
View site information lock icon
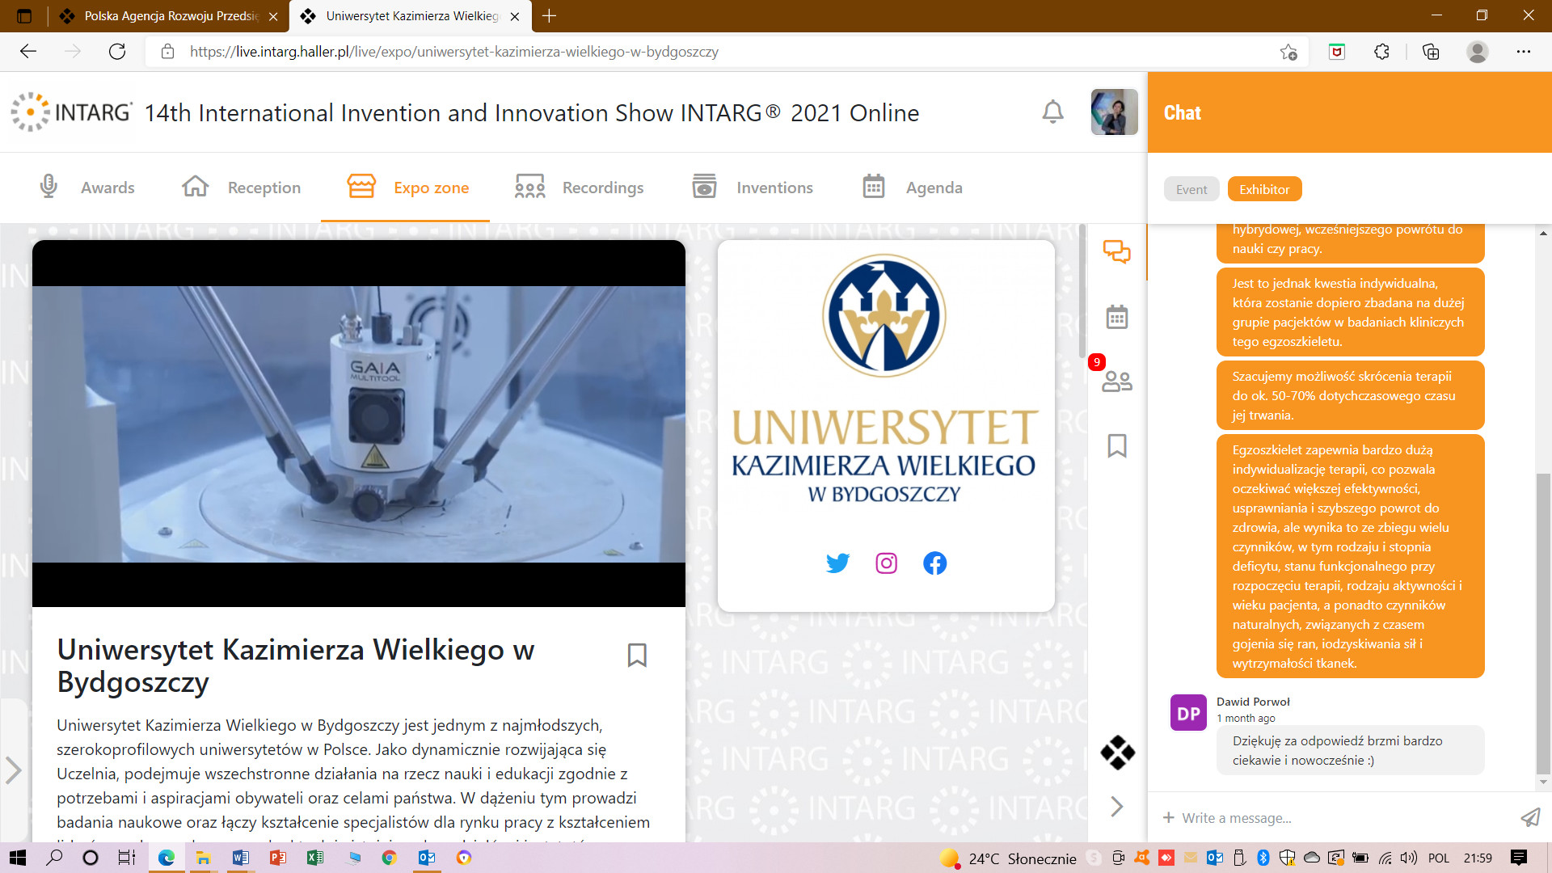pos(167,52)
